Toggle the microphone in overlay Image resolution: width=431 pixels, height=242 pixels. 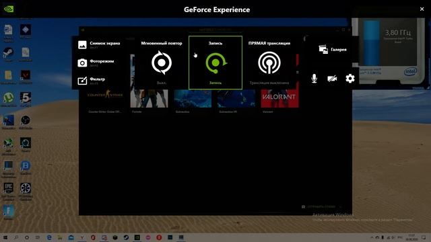pyautogui.click(x=314, y=79)
